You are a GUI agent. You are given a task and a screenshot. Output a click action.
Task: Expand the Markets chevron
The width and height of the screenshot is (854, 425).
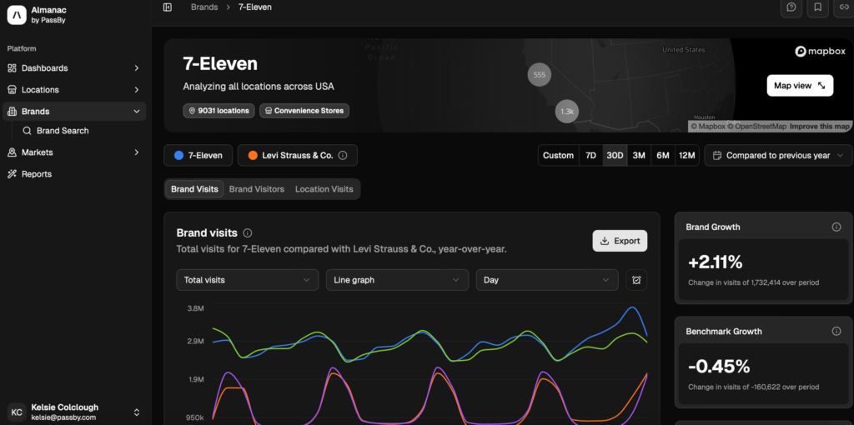(136, 152)
